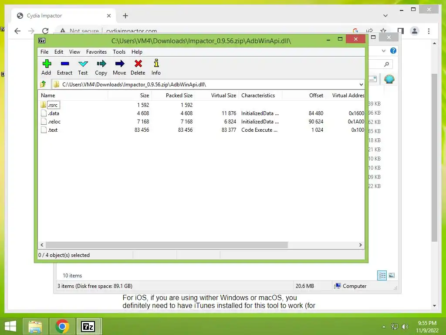Click the Explorer search magnifier icon
This screenshot has height=335, width=446.
pyautogui.click(x=386, y=65)
